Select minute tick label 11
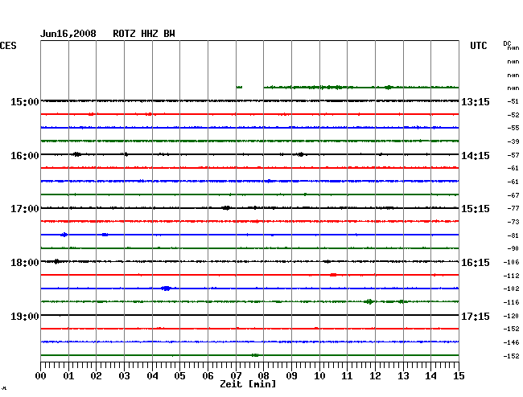The height and width of the screenshot is (397, 523). point(348,376)
